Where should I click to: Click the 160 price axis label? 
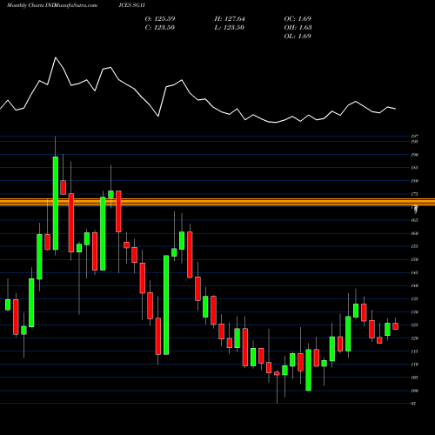pos(415,233)
